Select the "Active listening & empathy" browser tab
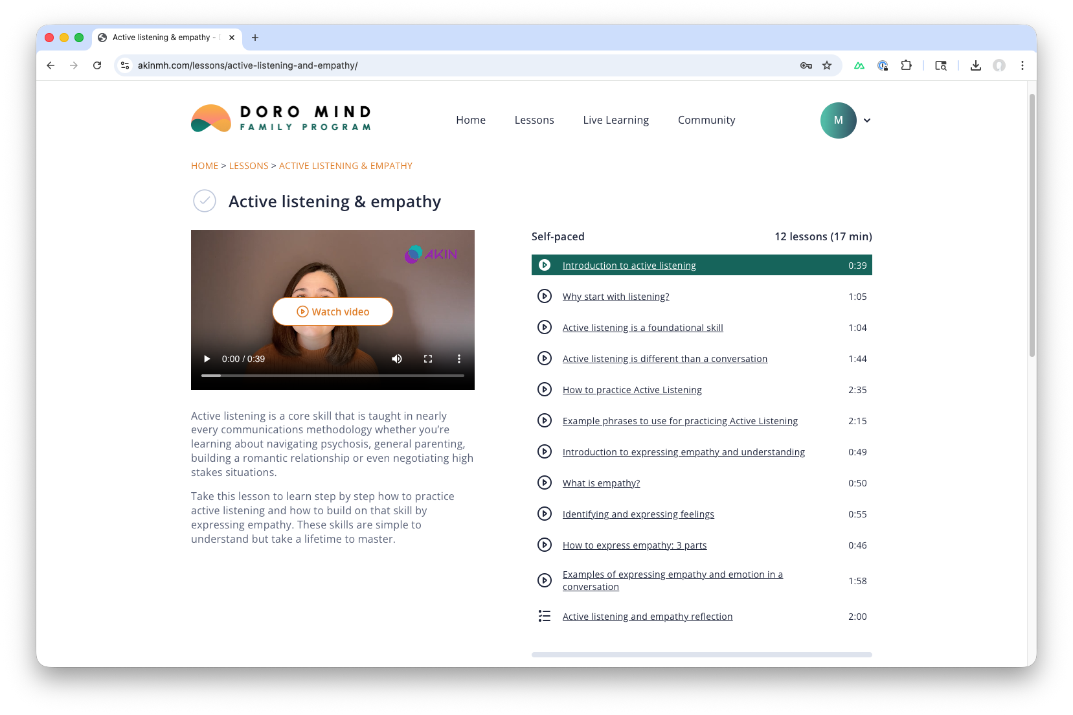This screenshot has width=1073, height=715. 164,37
